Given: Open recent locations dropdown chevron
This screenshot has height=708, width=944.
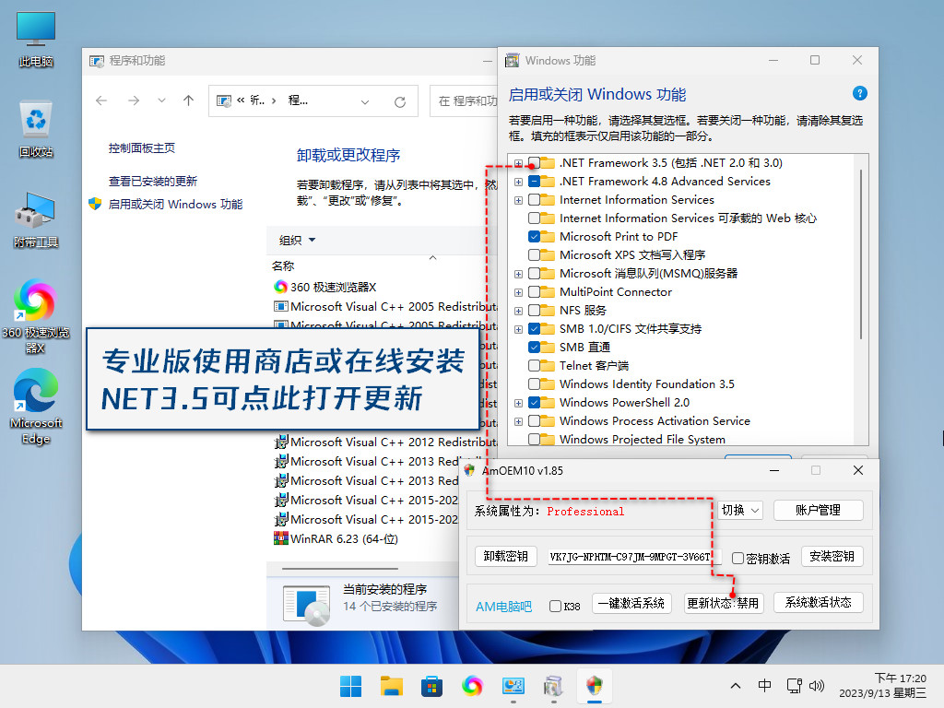Looking at the screenshot, I should click(x=161, y=100).
